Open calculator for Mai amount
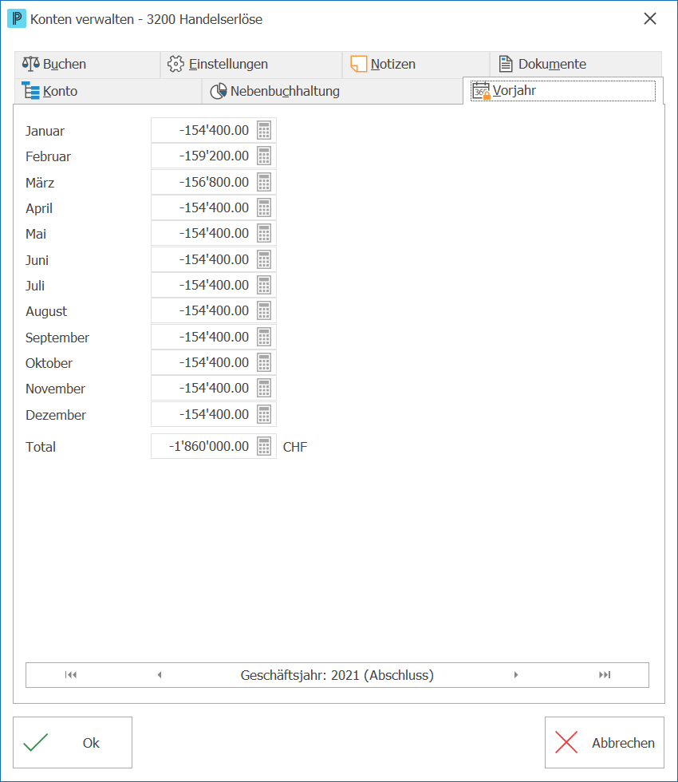This screenshot has height=782, width=678. click(x=264, y=233)
